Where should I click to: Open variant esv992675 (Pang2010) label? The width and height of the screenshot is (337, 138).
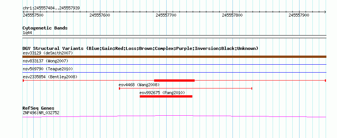click(162, 93)
